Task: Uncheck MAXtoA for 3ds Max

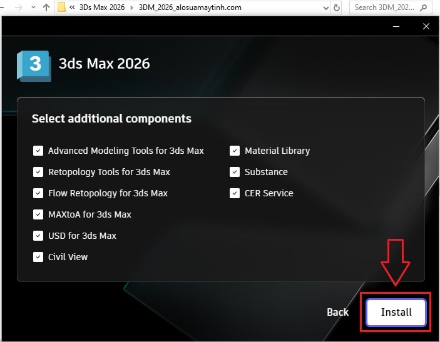Action: 38,214
